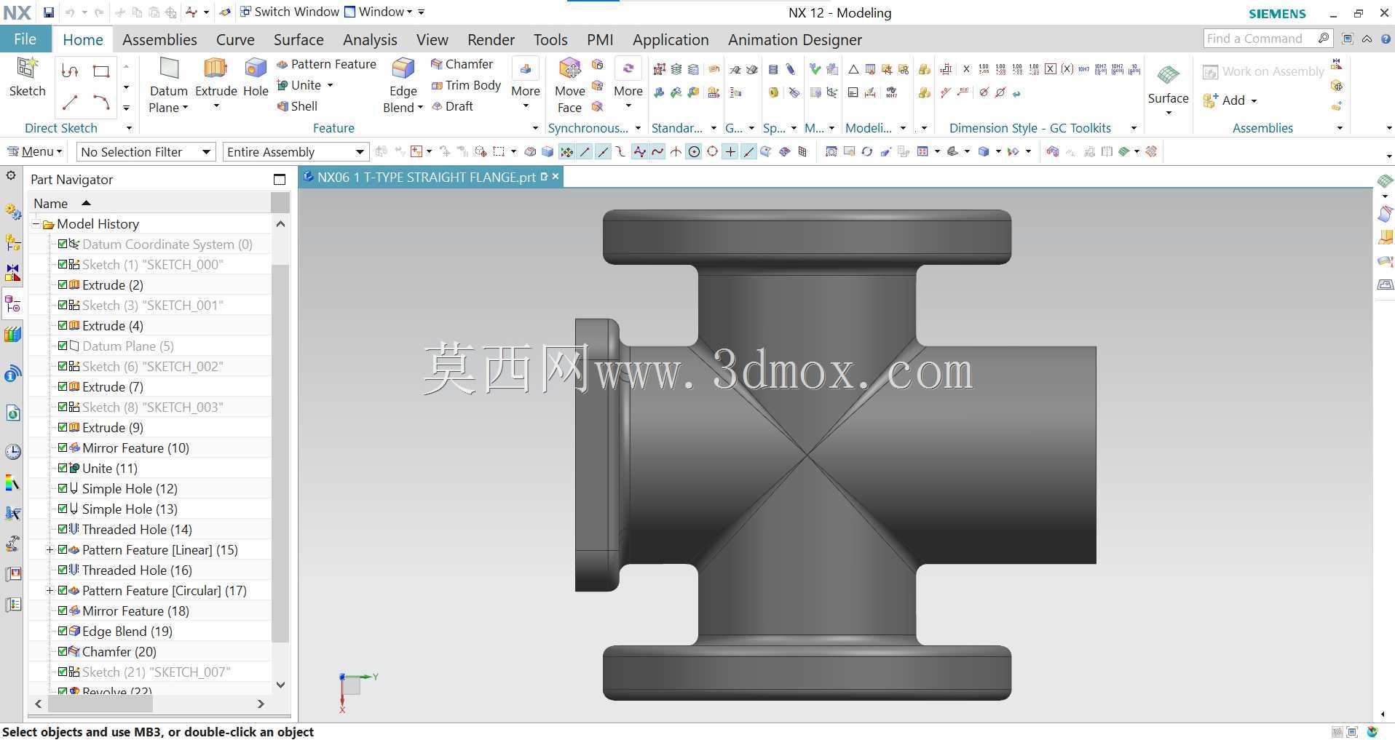
Task: Collapse the Model History tree node
Action: coord(36,223)
